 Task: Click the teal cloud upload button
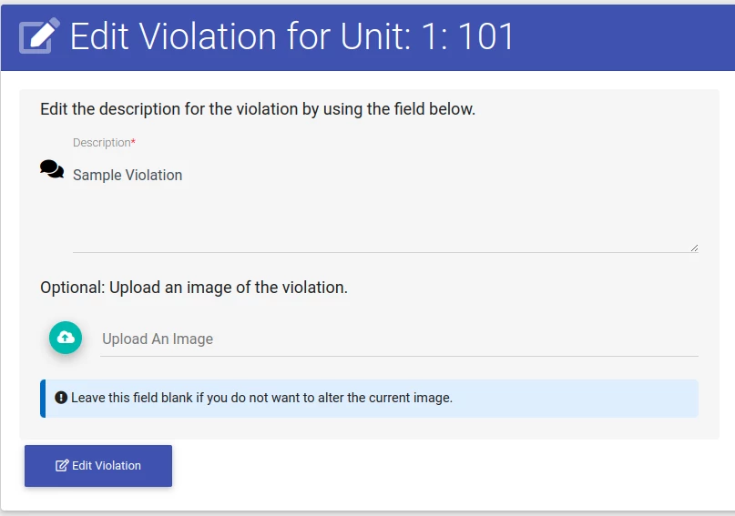coord(66,338)
